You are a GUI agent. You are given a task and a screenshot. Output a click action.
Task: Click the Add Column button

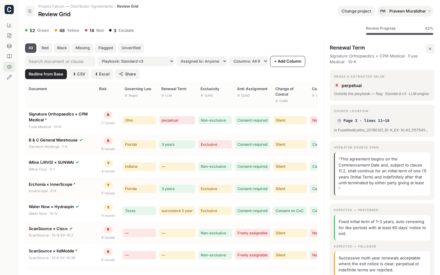pyautogui.click(x=288, y=61)
